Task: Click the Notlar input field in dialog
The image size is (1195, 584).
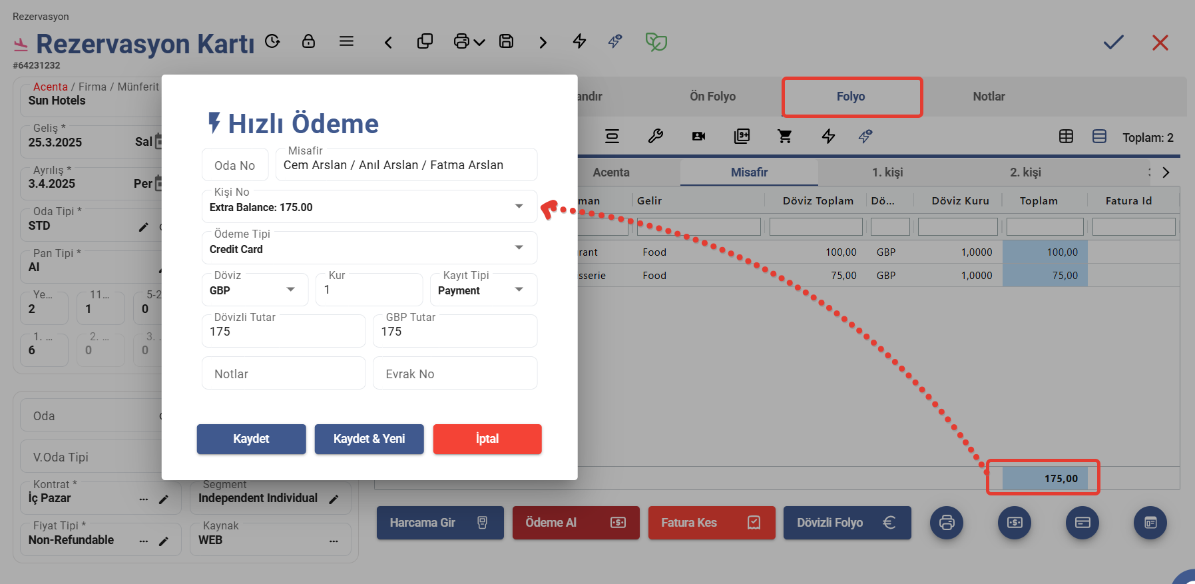Action: click(x=284, y=374)
